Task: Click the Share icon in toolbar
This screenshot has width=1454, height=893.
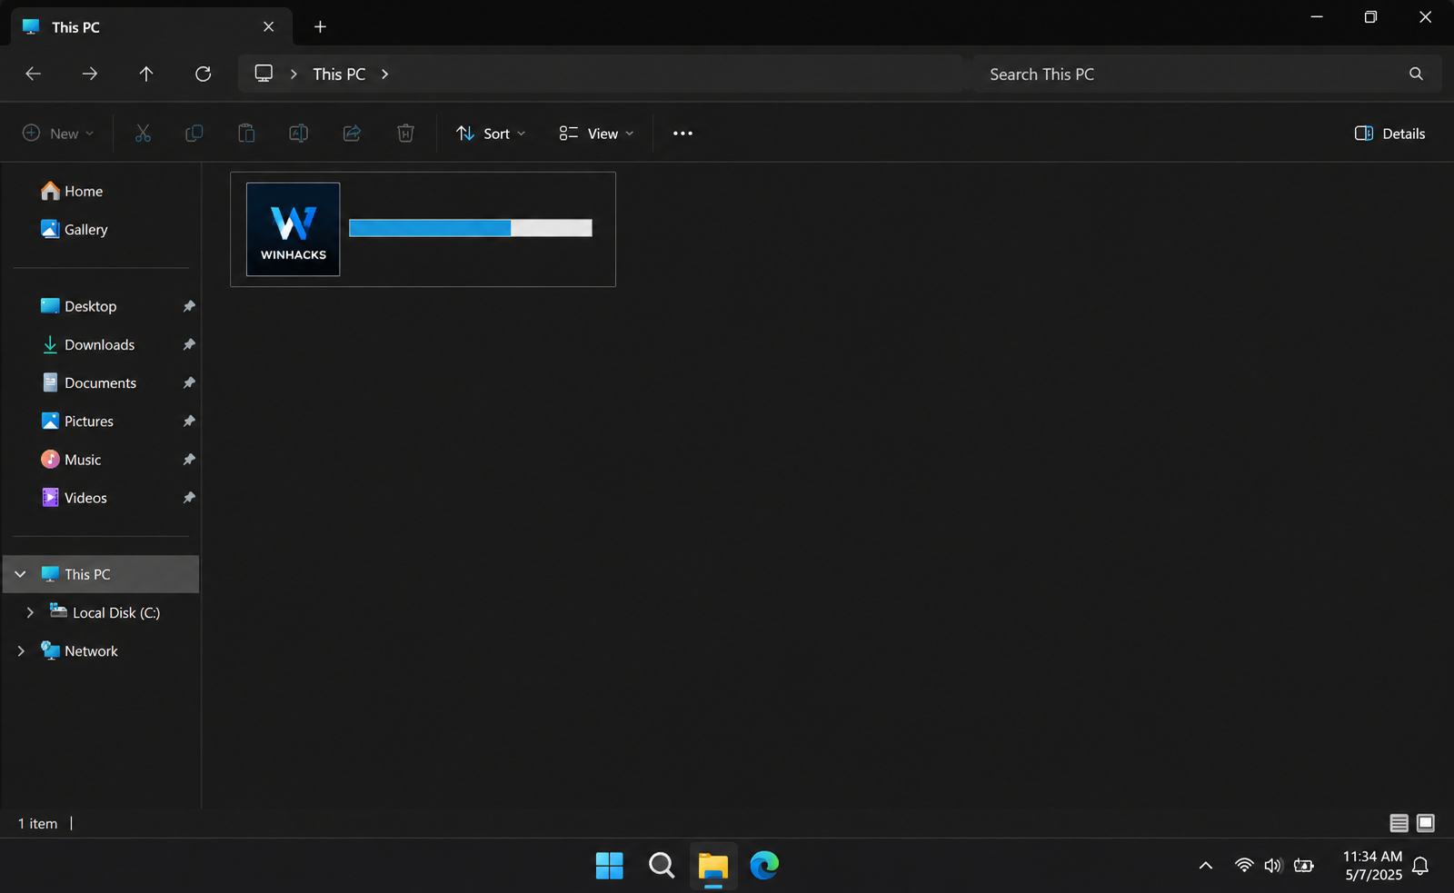Action: (x=352, y=134)
